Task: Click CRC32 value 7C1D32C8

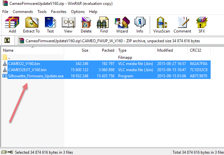Action: [x=198, y=70]
